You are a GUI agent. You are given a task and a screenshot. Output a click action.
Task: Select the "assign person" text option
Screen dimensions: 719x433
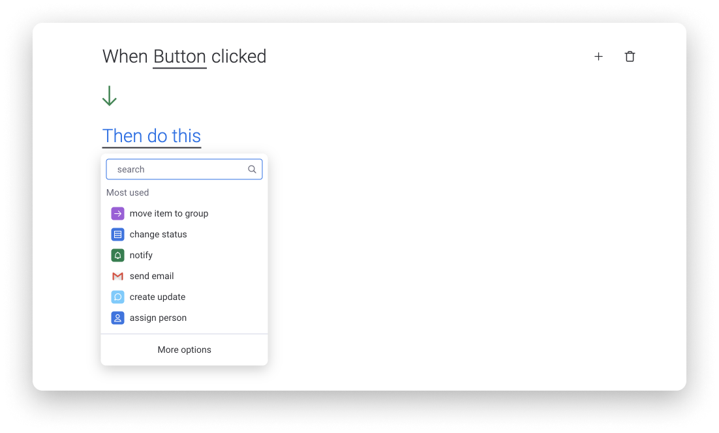158,318
